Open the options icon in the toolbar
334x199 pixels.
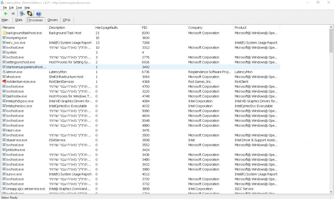point(22,14)
